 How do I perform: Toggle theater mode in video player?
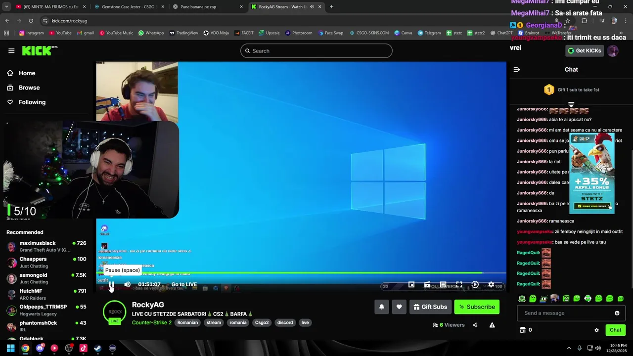pos(443,284)
